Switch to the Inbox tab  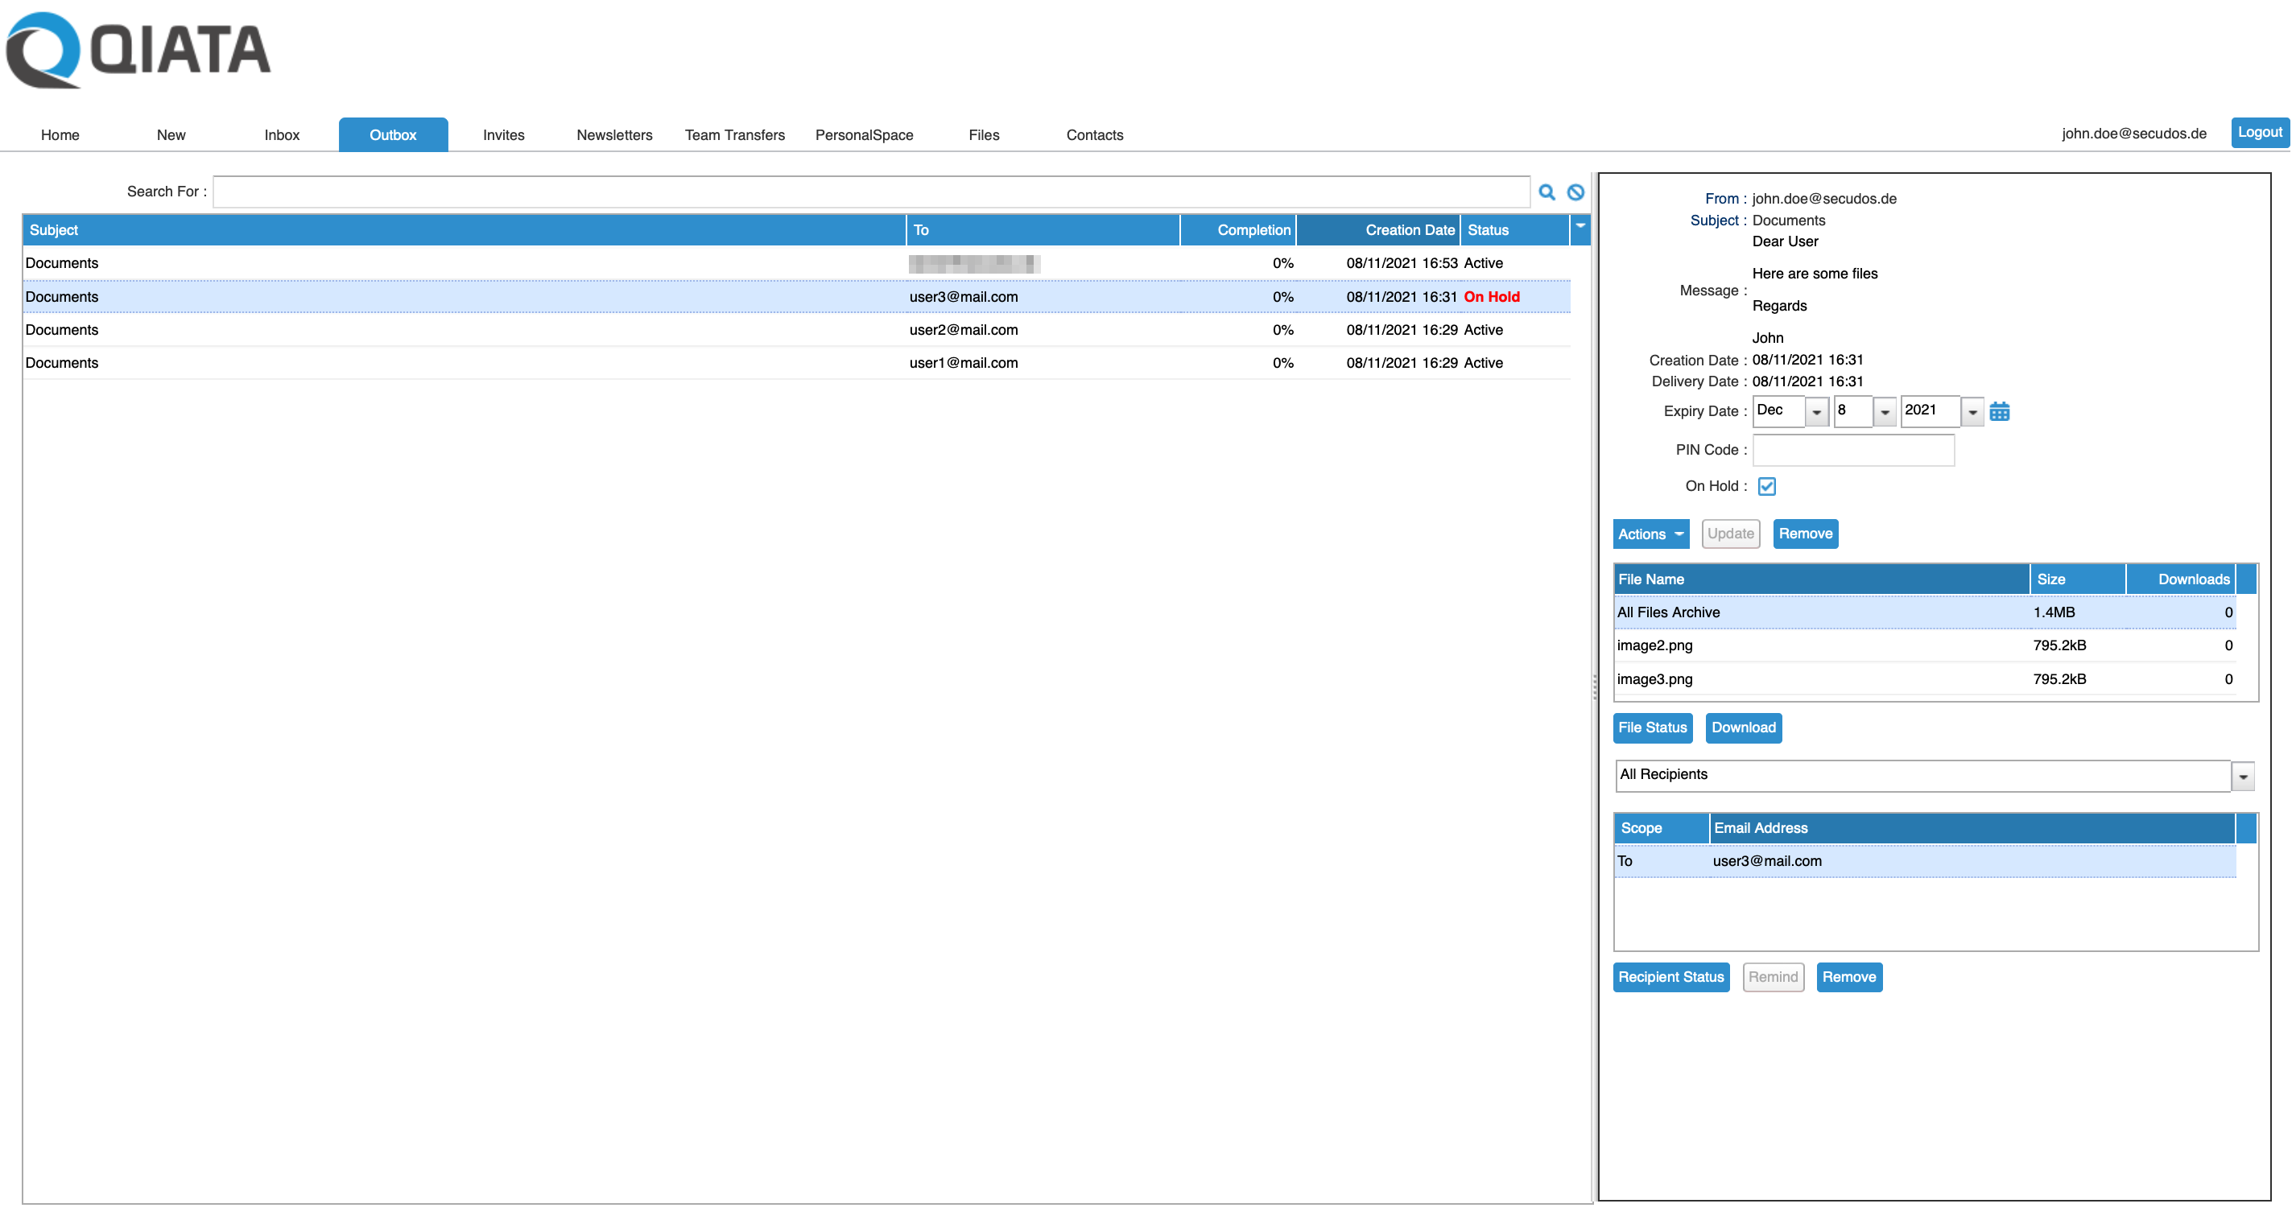tap(282, 134)
